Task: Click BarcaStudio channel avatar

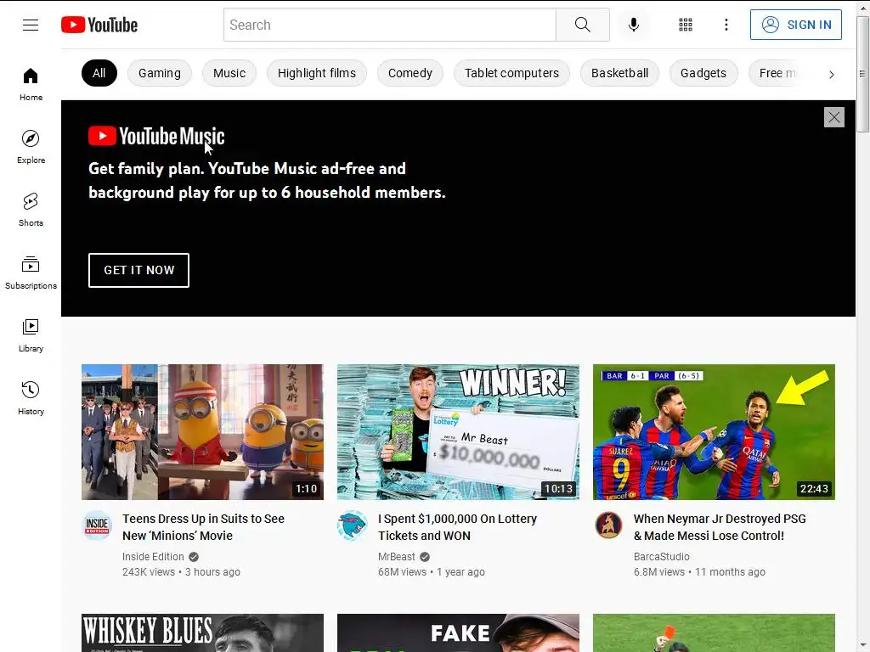Action: tap(608, 525)
